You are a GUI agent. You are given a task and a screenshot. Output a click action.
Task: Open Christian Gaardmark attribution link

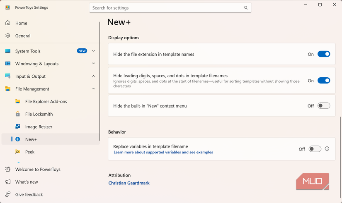129,183
